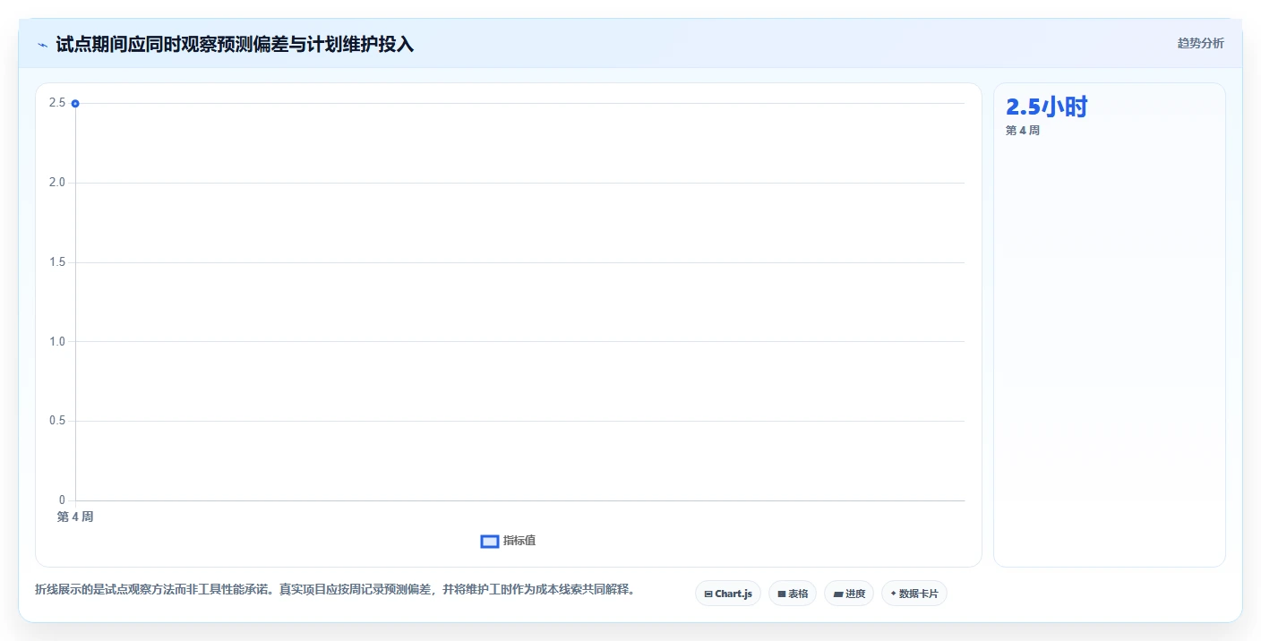Click the 指标值 legend label
1261x641 pixels.
(x=519, y=541)
